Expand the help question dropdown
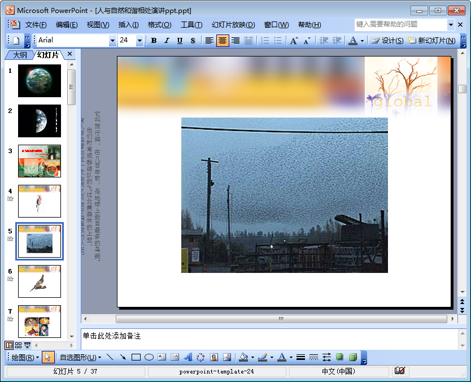Screen dimensions: 471x382 451,24
